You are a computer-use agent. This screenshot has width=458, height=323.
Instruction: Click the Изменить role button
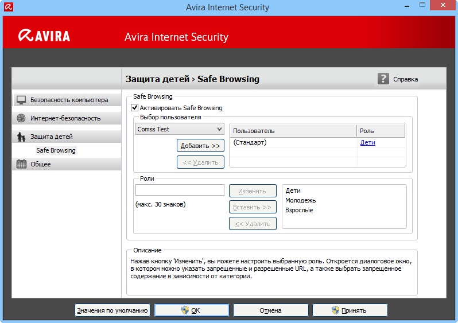[x=253, y=191]
